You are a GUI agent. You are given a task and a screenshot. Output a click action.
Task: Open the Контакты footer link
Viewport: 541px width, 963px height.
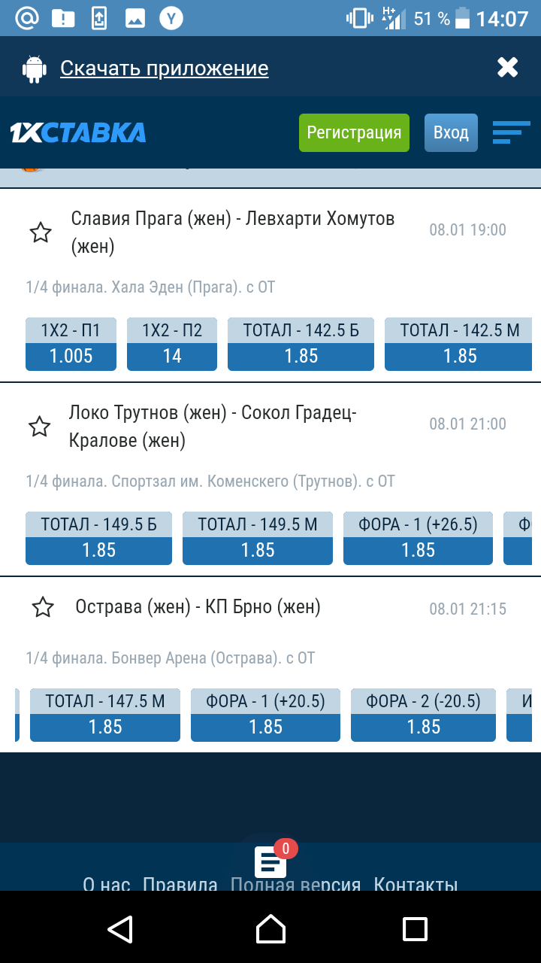pyautogui.click(x=416, y=884)
